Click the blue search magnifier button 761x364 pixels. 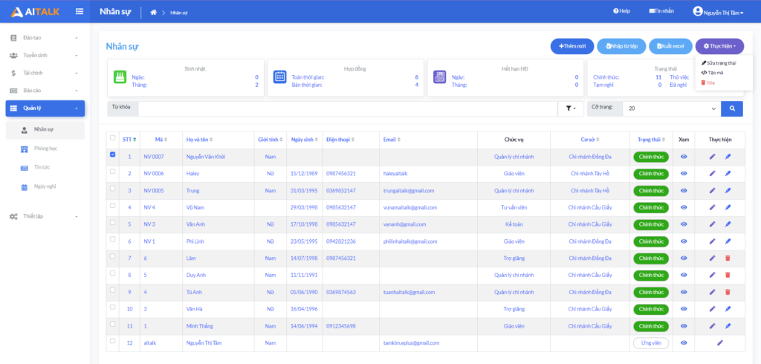[x=732, y=108]
